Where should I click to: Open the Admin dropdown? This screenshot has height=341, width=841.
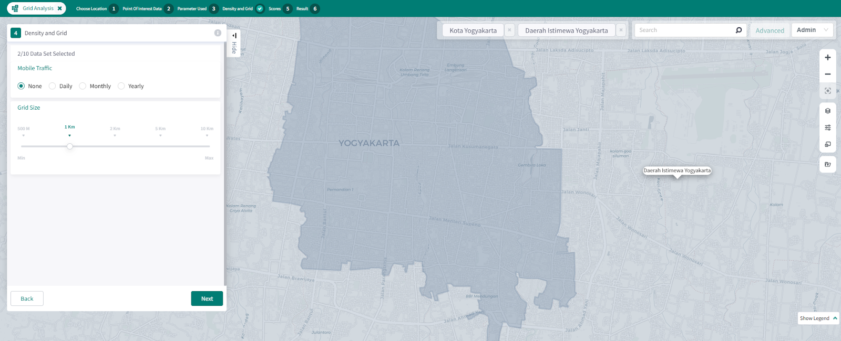tap(812, 30)
